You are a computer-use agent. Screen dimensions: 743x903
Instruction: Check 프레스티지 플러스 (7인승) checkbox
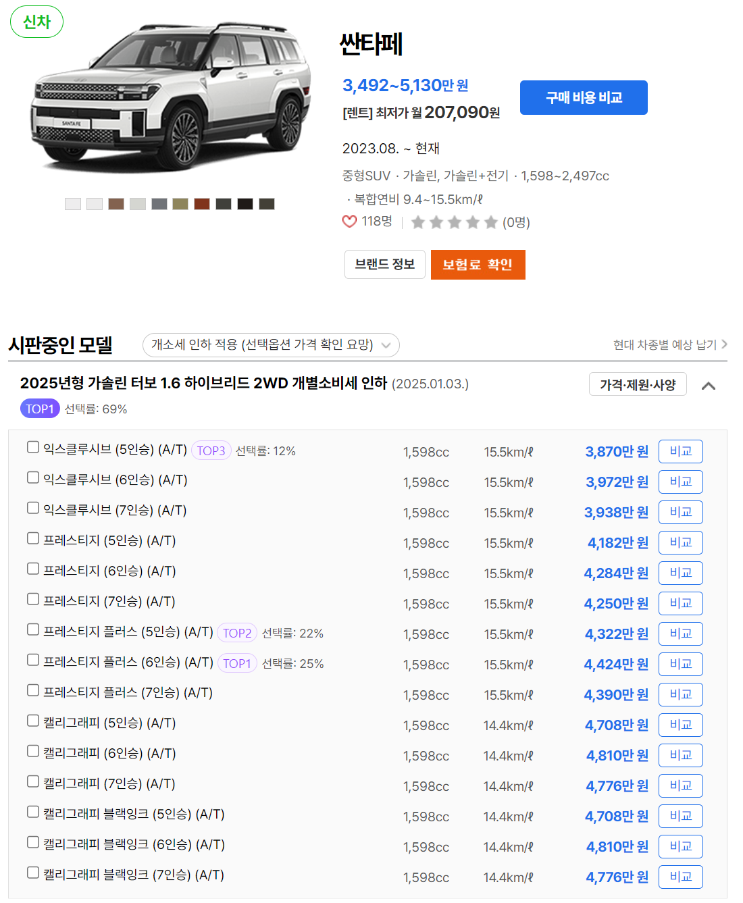(x=33, y=690)
